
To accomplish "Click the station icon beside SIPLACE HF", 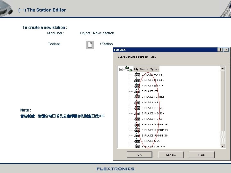I will (137, 102).
